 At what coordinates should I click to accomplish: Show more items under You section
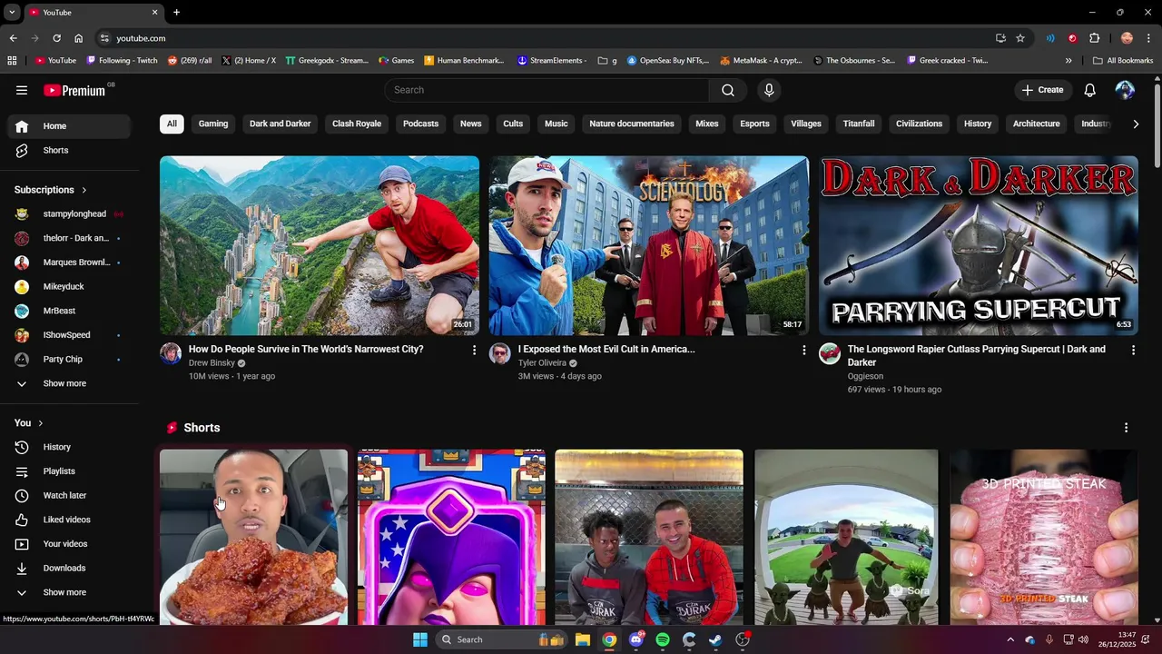point(69,592)
